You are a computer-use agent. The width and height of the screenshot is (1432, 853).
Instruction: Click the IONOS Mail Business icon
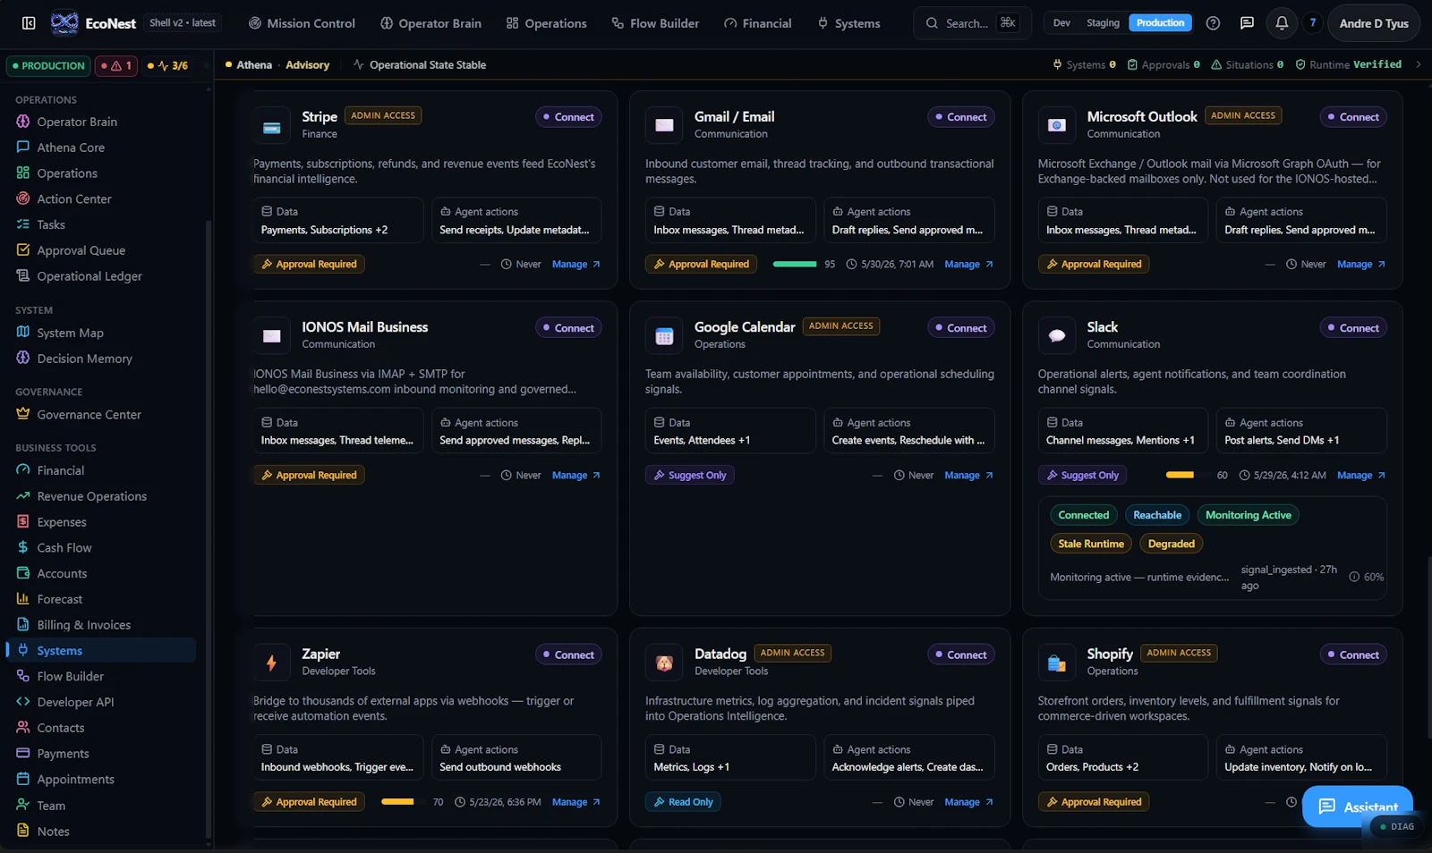(272, 337)
